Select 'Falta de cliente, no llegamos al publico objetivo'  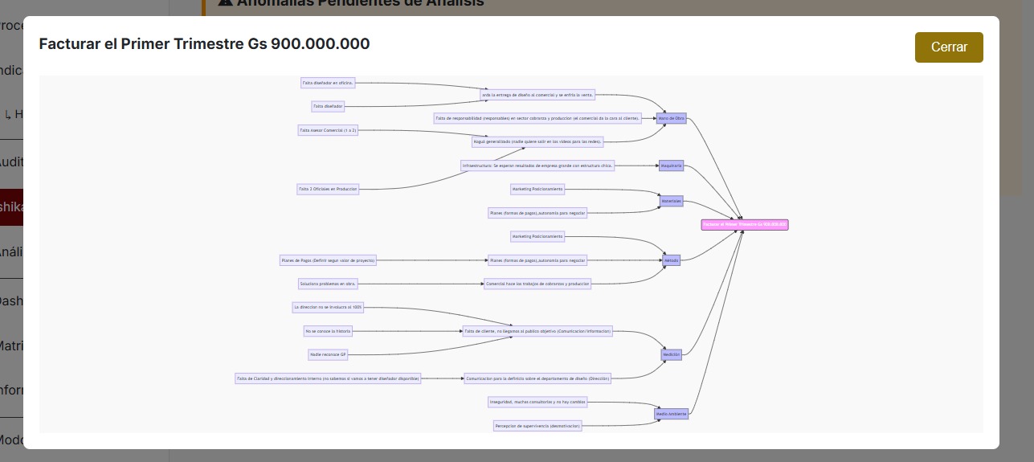tap(537, 331)
